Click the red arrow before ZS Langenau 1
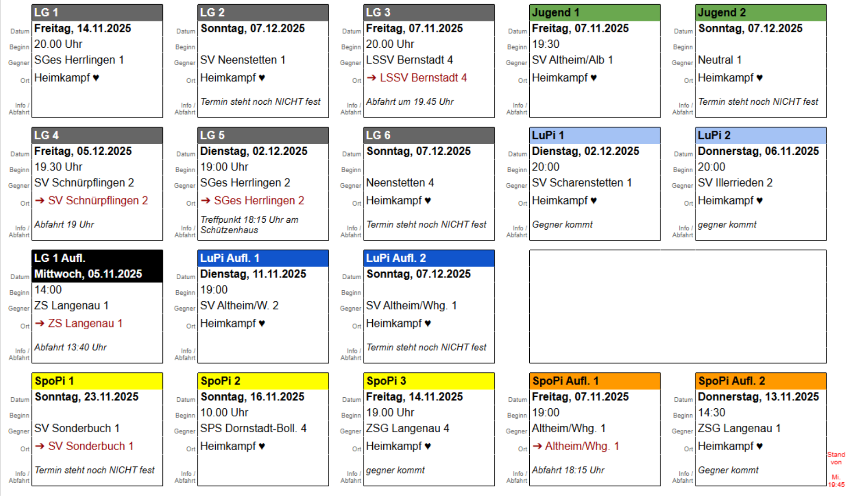The height and width of the screenshot is (496, 846). point(40,323)
